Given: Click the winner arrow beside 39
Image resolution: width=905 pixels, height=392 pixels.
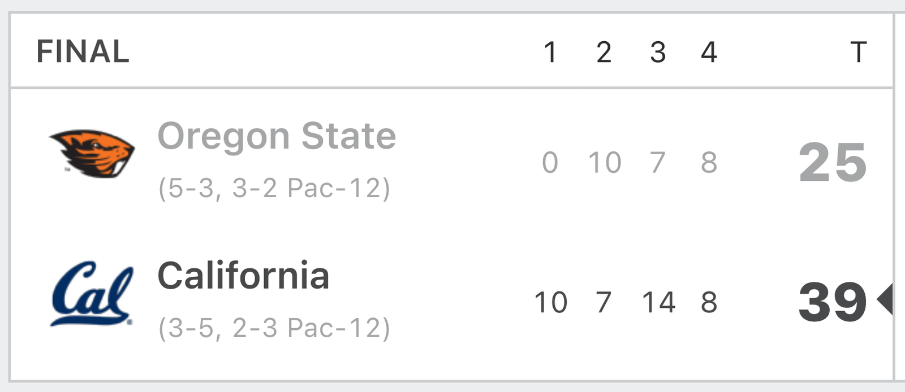Looking at the screenshot, I should point(885,299).
